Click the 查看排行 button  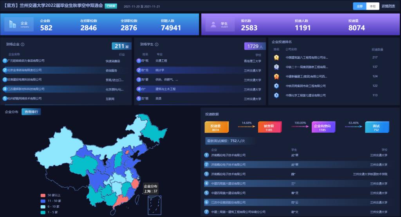(31, 112)
